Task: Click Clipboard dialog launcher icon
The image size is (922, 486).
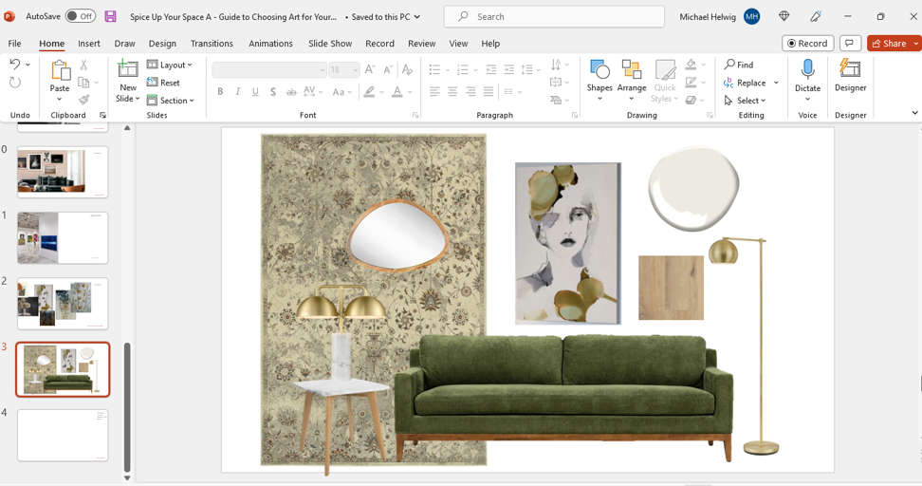Action: tap(102, 115)
